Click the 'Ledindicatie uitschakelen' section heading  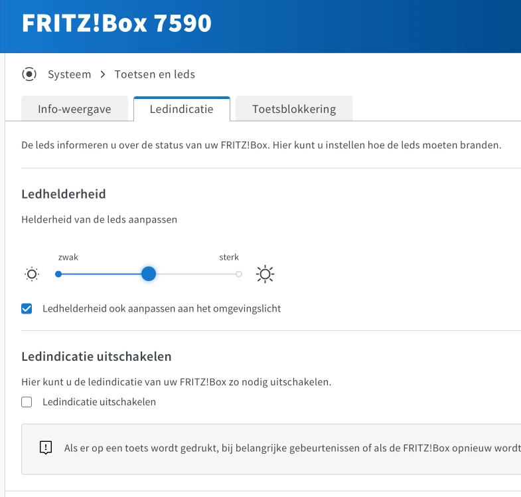click(x=96, y=356)
